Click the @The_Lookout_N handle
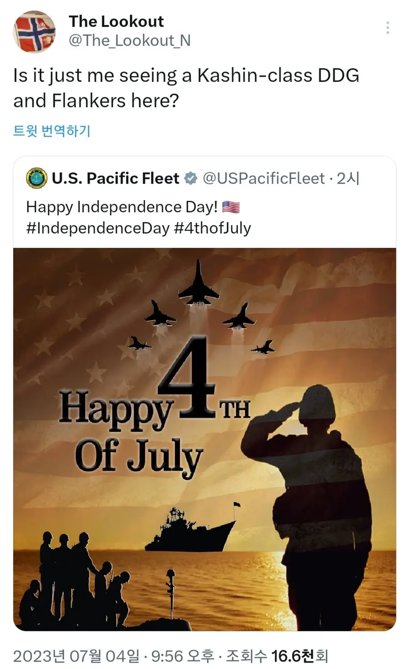This screenshot has height=669, width=409. point(130,40)
